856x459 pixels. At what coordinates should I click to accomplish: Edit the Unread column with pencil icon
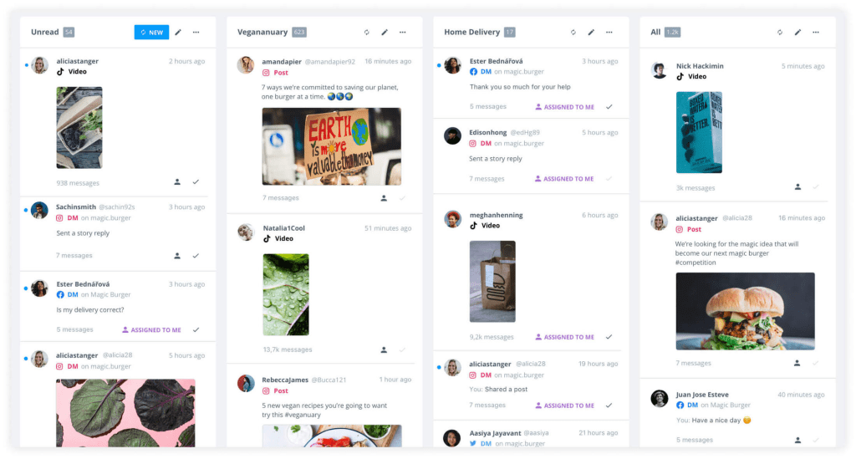tap(178, 33)
